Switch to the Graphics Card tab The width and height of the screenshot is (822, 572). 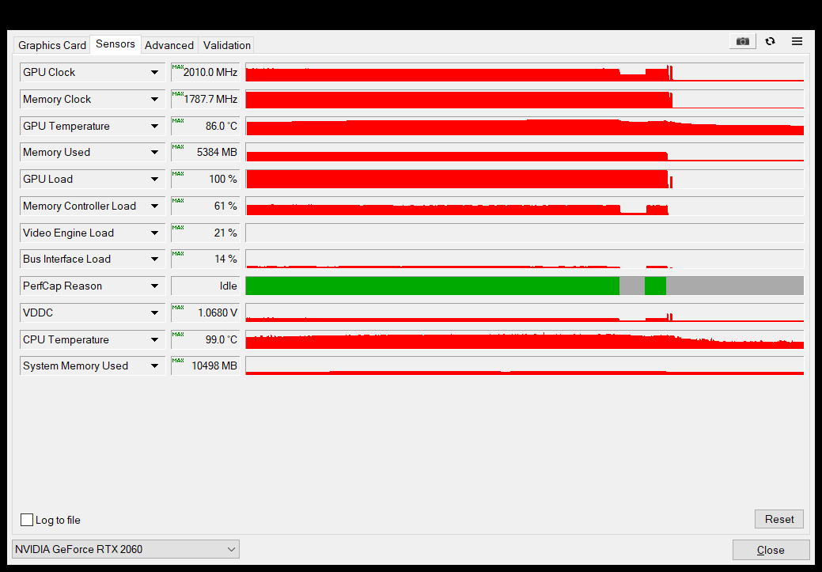pyautogui.click(x=52, y=46)
